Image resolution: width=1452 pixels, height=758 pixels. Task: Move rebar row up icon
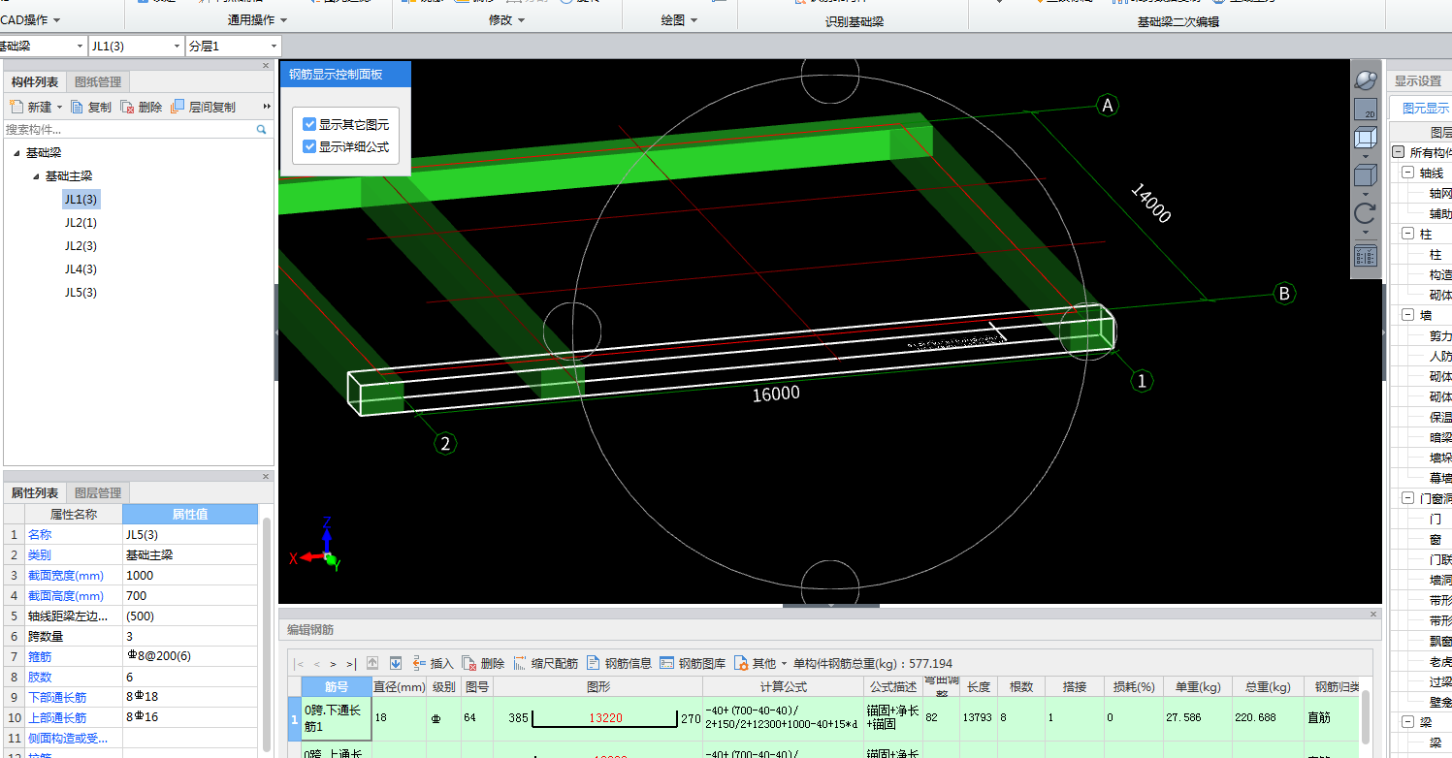point(372,663)
